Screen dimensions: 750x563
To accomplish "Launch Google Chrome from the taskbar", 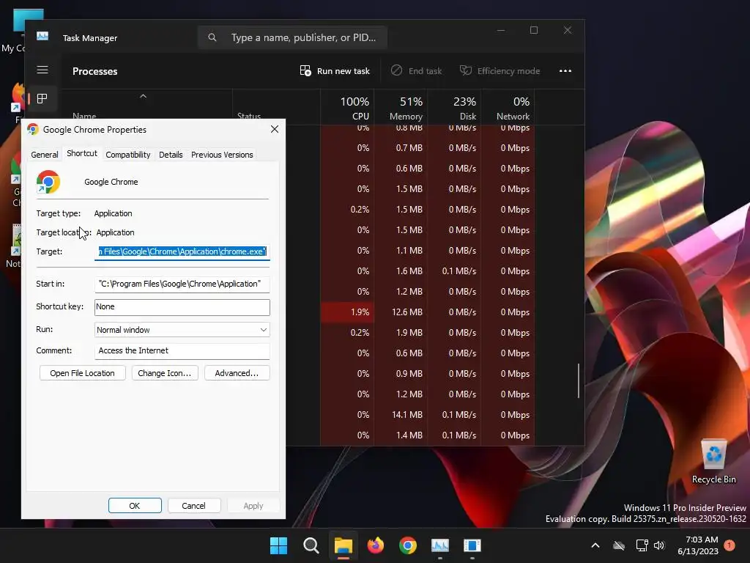I will [x=407, y=545].
